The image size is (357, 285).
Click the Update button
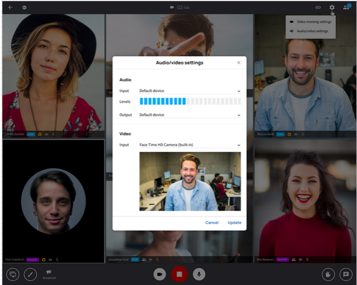pyautogui.click(x=235, y=222)
